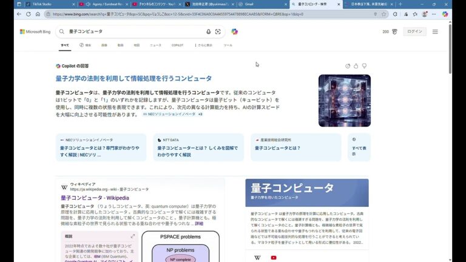
Task: Select the COPILOT search category
Action: (177, 45)
